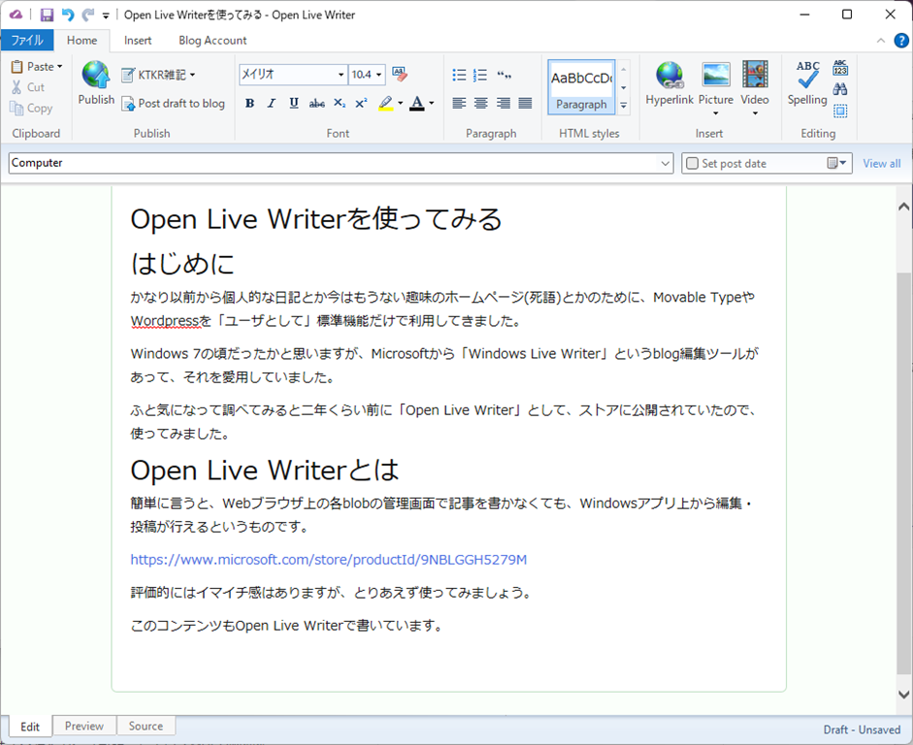Open font color dropdown arrow
Image resolution: width=913 pixels, height=745 pixels.
432,104
